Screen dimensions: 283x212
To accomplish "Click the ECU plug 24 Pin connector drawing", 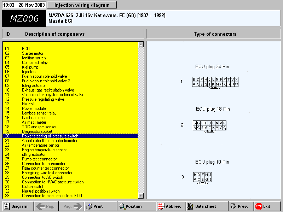I will [215, 83].
